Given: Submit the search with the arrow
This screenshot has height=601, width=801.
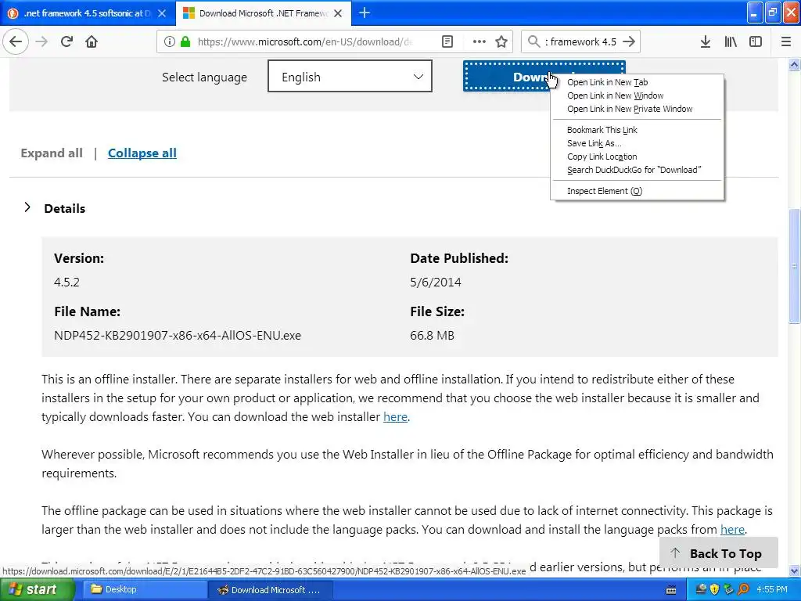Looking at the screenshot, I should point(630,41).
